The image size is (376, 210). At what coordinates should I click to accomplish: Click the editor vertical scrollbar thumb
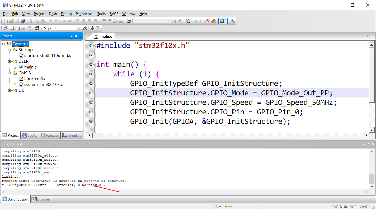pos(372,75)
